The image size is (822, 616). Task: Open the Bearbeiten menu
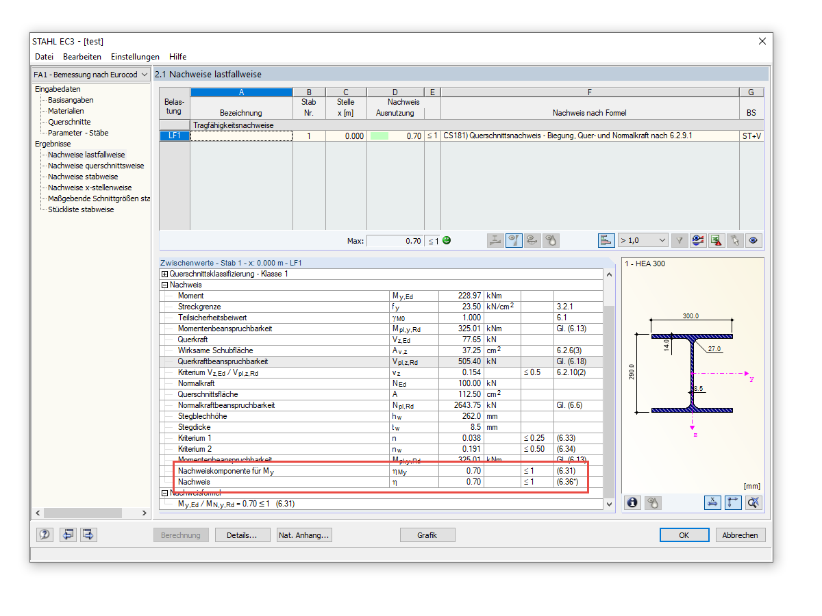tap(82, 57)
